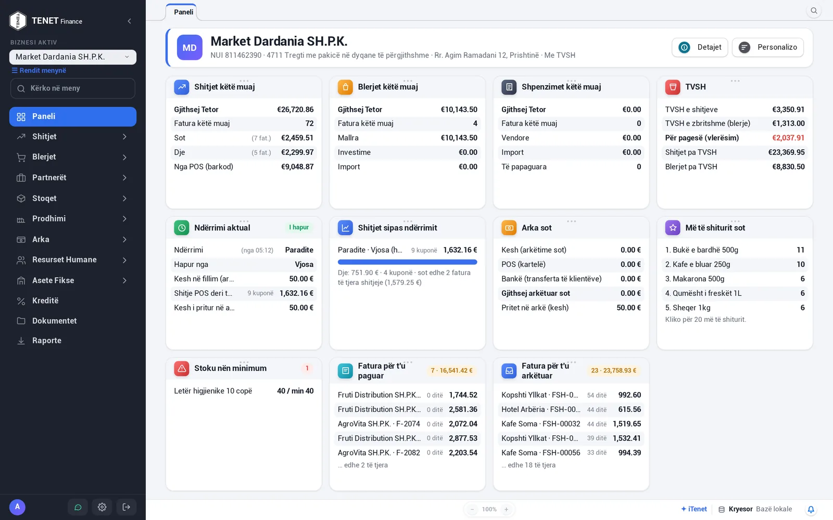The height and width of the screenshot is (520, 833).
Task: Click the Kërko në meny search field
Action: [73, 88]
